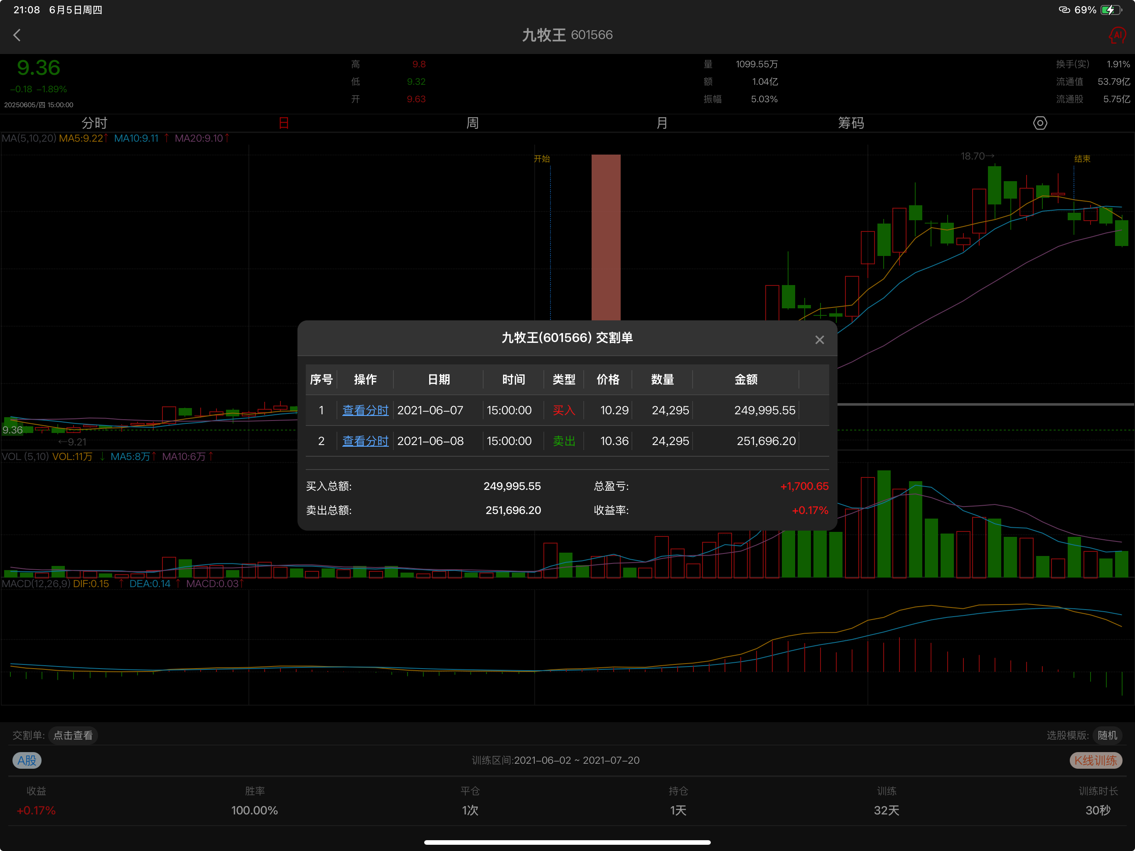
Task: Switch to 月 tab
Action: point(662,123)
